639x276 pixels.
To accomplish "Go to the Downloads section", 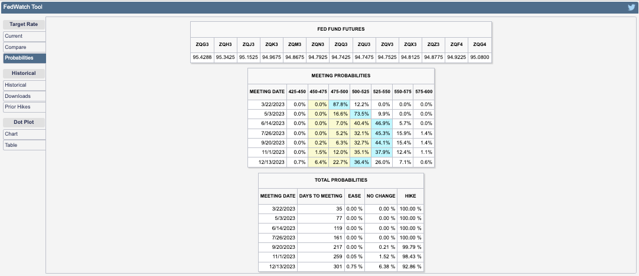I will (24, 96).
